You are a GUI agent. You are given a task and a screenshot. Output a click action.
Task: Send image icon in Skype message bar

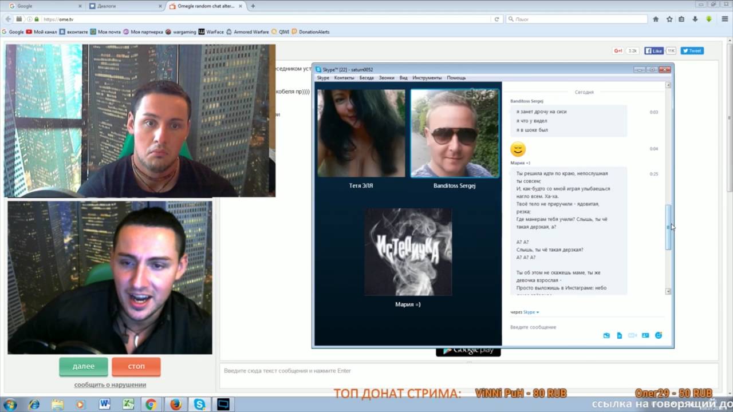606,335
